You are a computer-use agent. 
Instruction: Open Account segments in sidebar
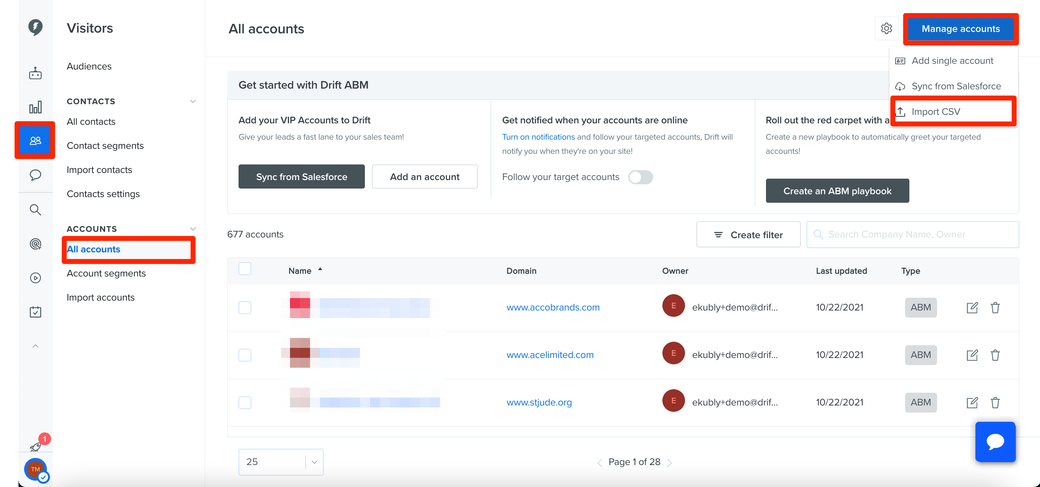point(106,273)
